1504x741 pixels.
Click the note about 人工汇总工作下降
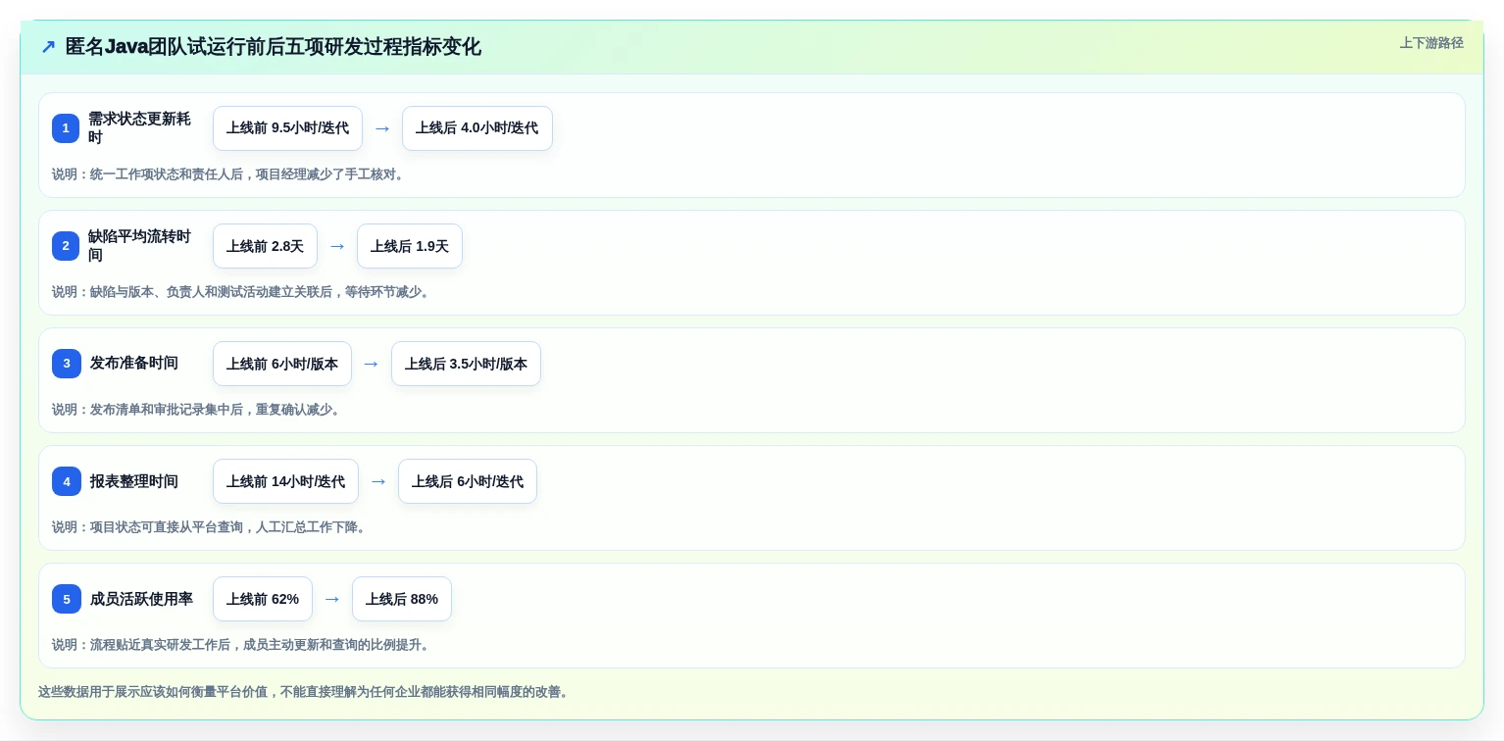211,527
